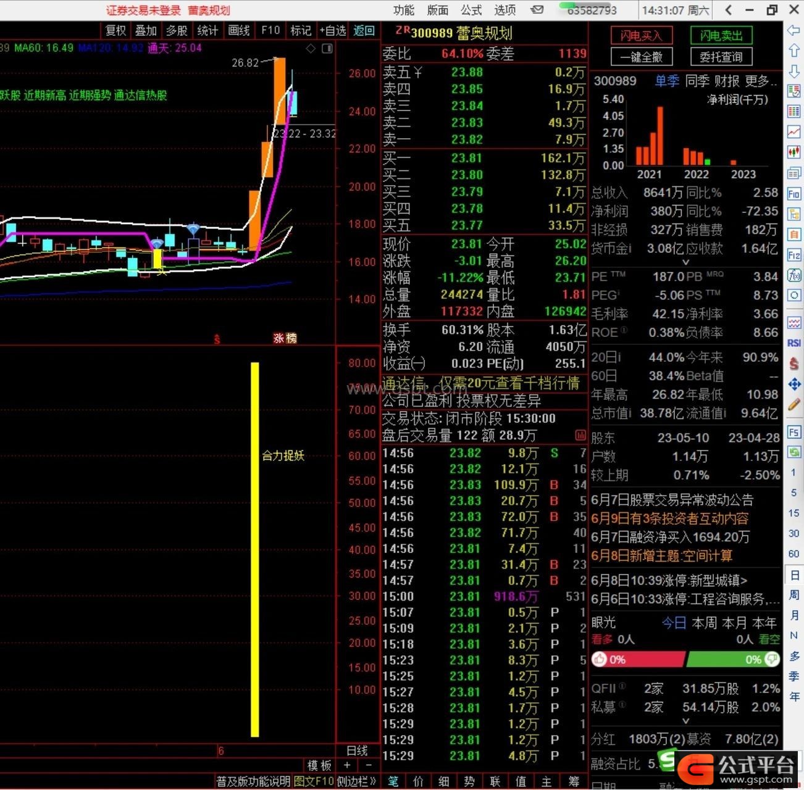This screenshot has height=790, width=804.
Task: Click the red icon beside after-hours volume
Action: point(580,435)
